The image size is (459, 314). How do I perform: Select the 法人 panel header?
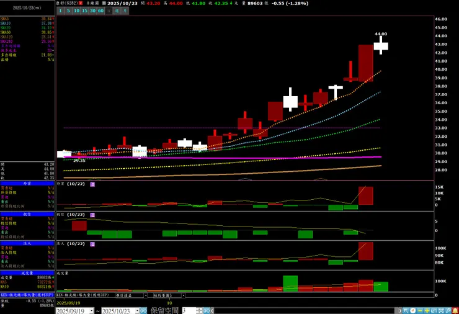pyautogui.click(x=27, y=243)
